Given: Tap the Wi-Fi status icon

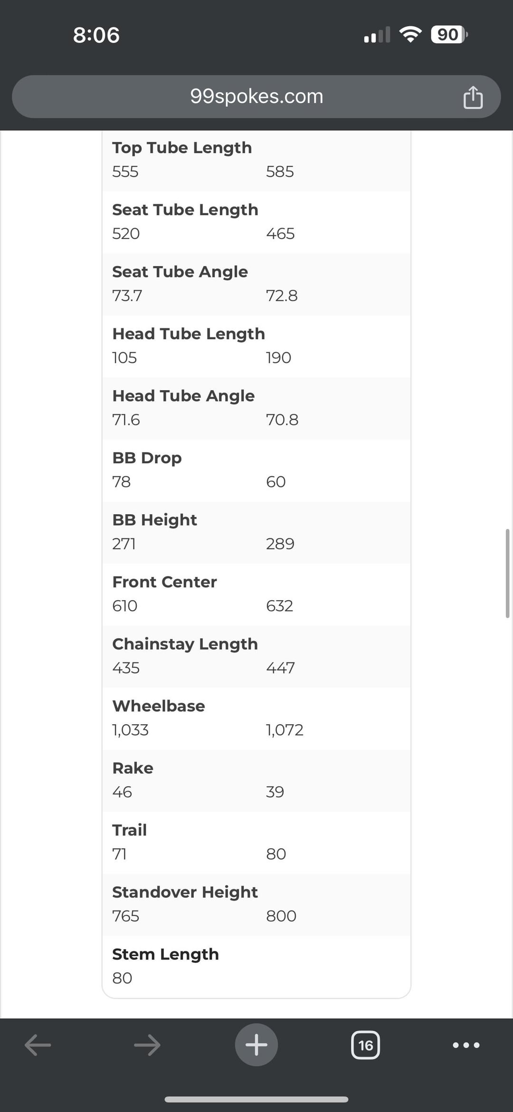Looking at the screenshot, I should (x=410, y=35).
